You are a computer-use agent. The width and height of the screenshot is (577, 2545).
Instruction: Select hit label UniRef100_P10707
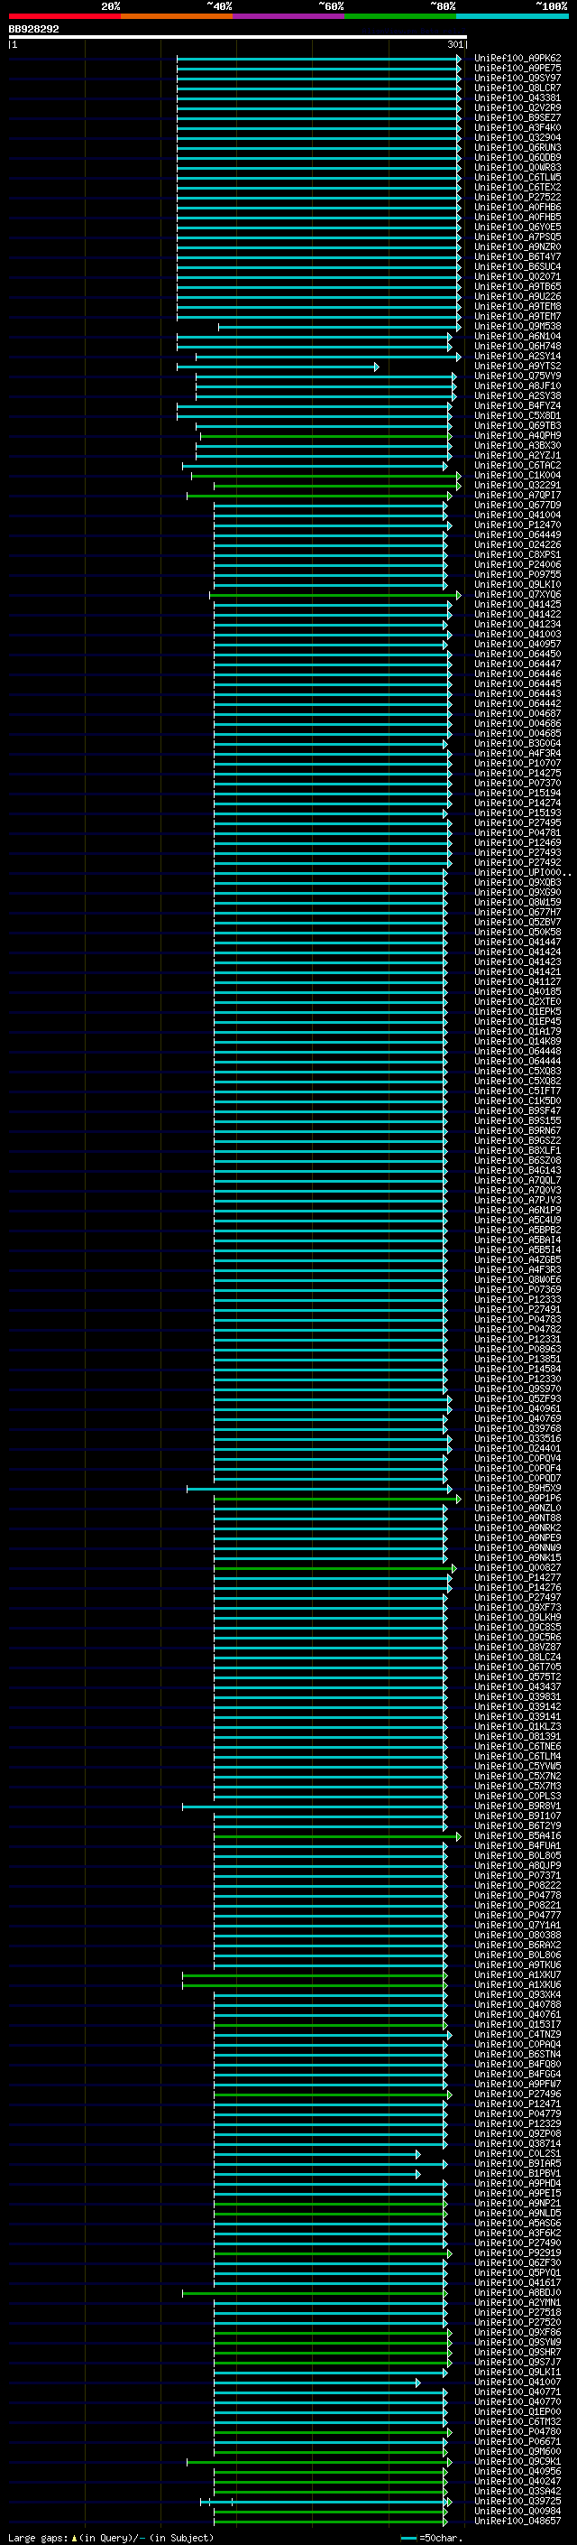(517, 763)
